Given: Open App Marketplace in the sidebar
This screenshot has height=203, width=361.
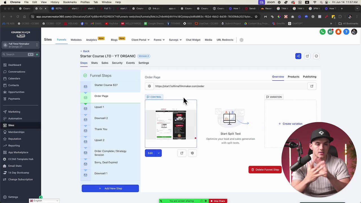Looking at the screenshot, I should 18,153.
